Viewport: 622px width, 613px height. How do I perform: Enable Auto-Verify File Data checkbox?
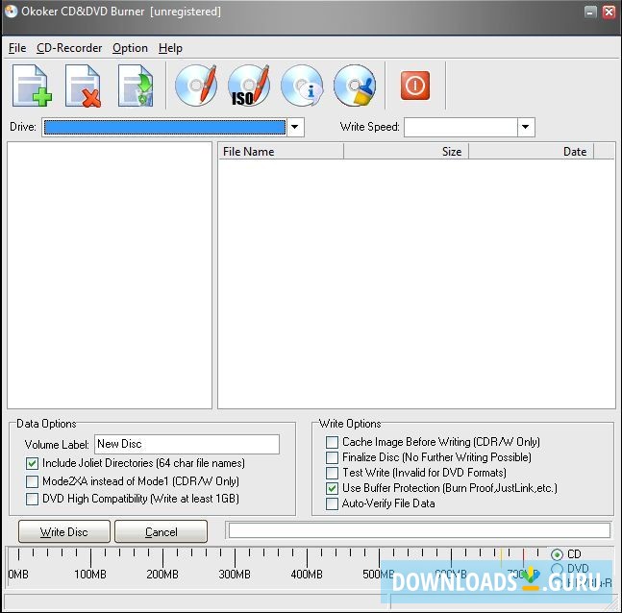tap(333, 503)
